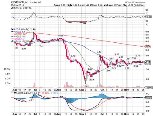This screenshot has width=153, height=116.
Task: Click the 1.88 annotation in September
Action: [x=90, y=69]
